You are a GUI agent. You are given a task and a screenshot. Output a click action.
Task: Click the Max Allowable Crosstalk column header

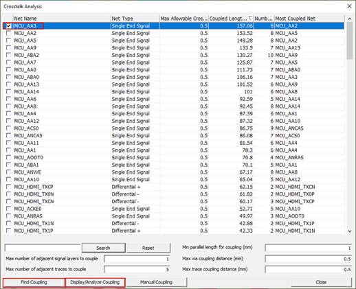click(184, 19)
